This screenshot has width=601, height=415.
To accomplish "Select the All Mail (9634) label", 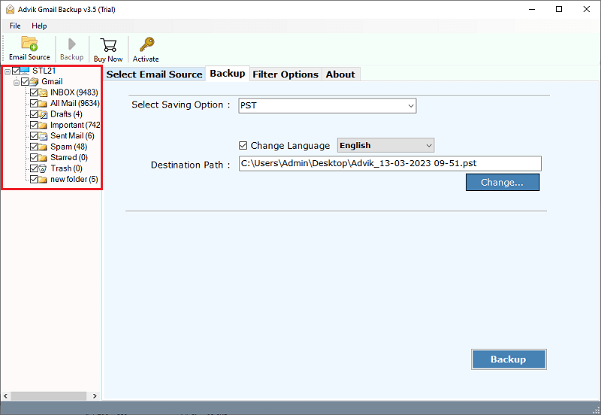I will [x=74, y=103].
